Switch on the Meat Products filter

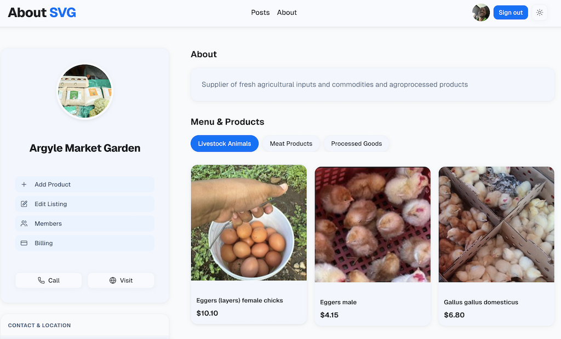click(291, 143)
